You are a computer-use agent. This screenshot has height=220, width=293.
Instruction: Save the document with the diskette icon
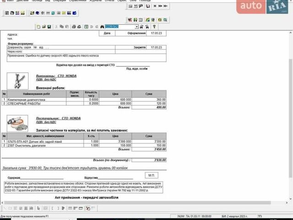click(49, 27)
